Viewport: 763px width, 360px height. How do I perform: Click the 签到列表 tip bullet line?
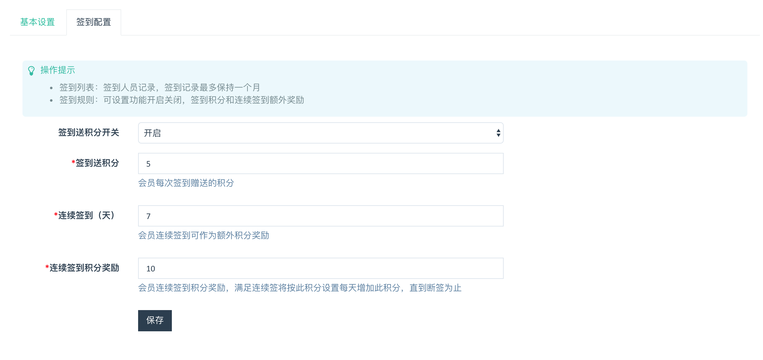coord(159,87)
